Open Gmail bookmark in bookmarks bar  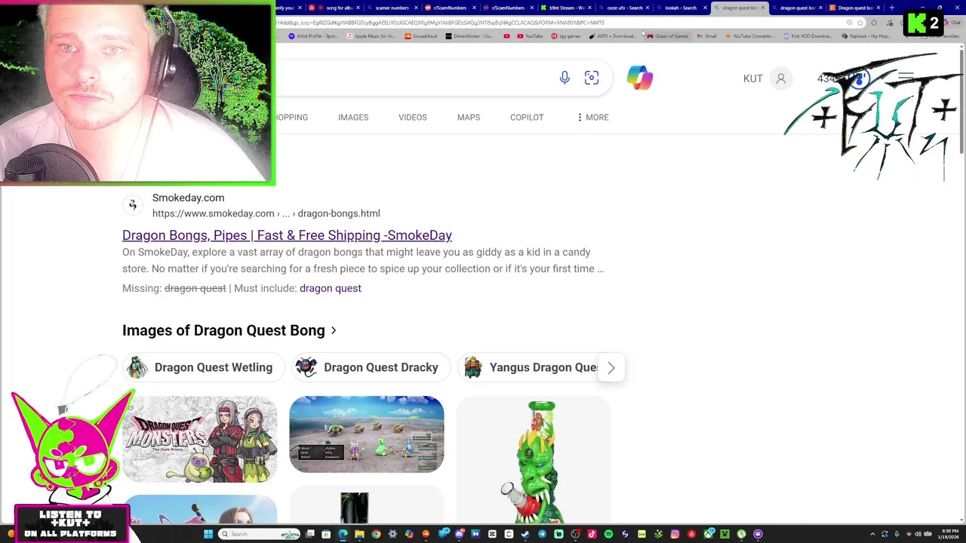(x=706, y=36)
